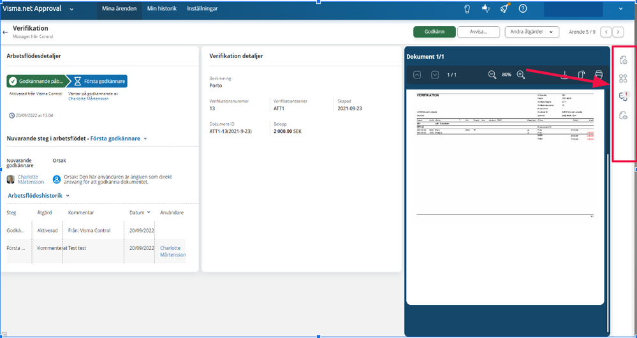Click the Kommentar column header
Image resolution: width=637 pixels, height=338 pixels.
tap(81, 212)
